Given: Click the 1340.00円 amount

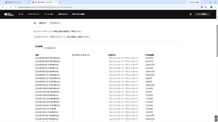Looking at the screenshot, I should (150, 115).
